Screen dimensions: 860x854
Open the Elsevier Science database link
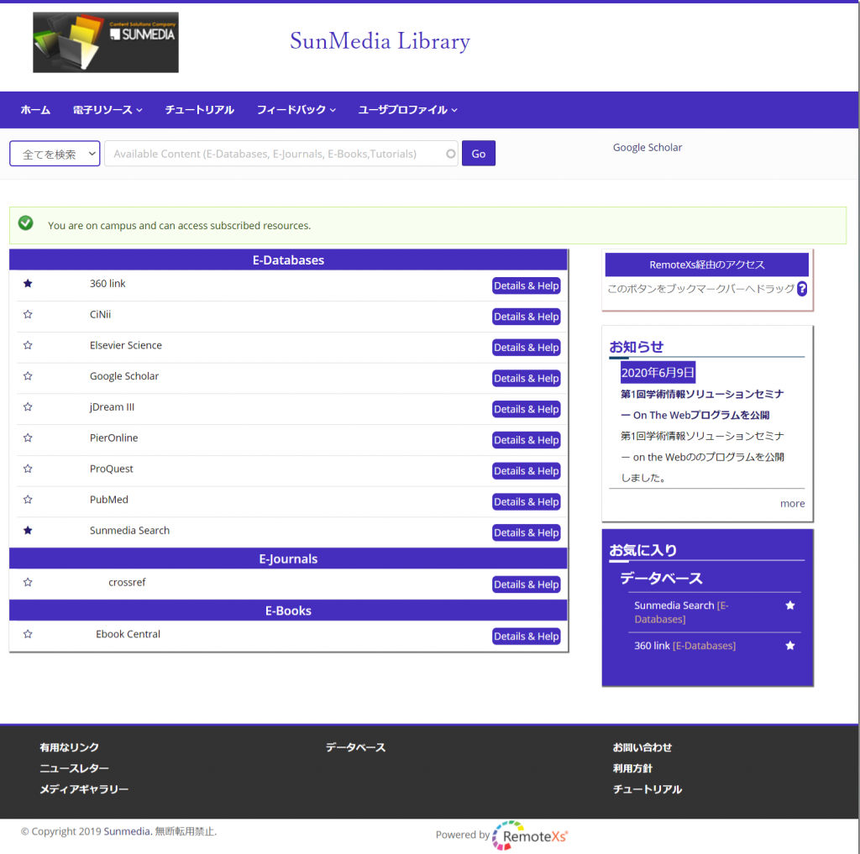[x=126, y=345]
